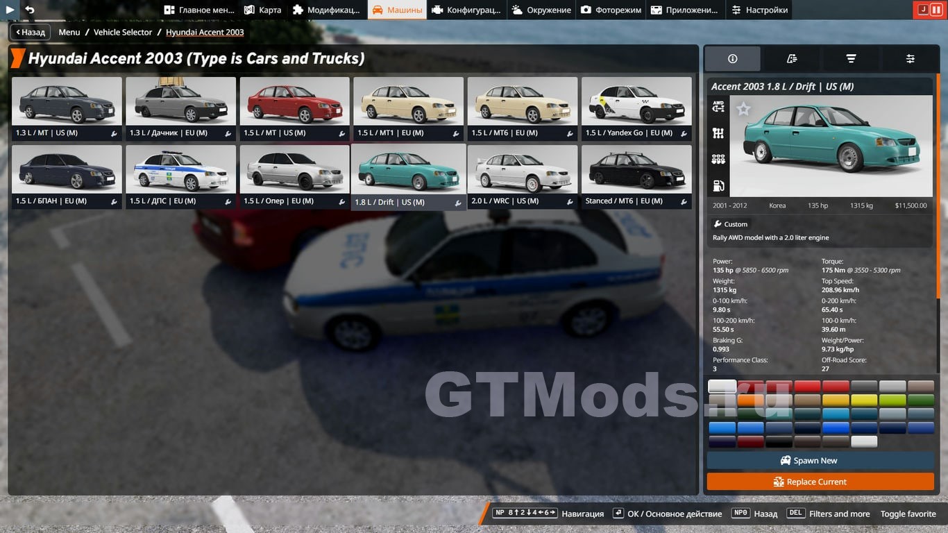Open the sliders options tab in details panel

click(x=910, y=59)
